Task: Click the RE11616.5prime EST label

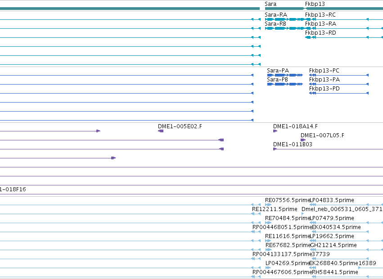Action: 288,236
